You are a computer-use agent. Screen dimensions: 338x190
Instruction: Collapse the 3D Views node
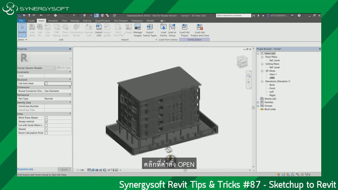point(262,71)
